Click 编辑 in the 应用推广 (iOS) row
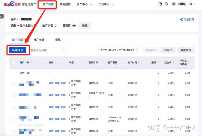The height and width of the screenshot is (136, 202). click(57, 95)
